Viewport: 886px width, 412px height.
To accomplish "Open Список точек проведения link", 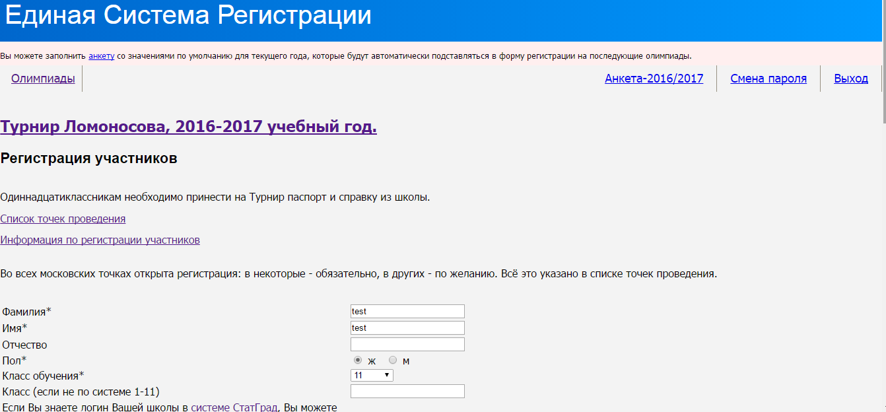I will 63,219.
